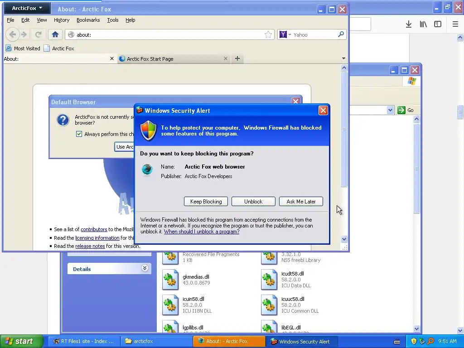The width and height of the screenshot is (464, 348).
Task: Toggle the sidebar icon in background browser
Action: pos(438,24)
